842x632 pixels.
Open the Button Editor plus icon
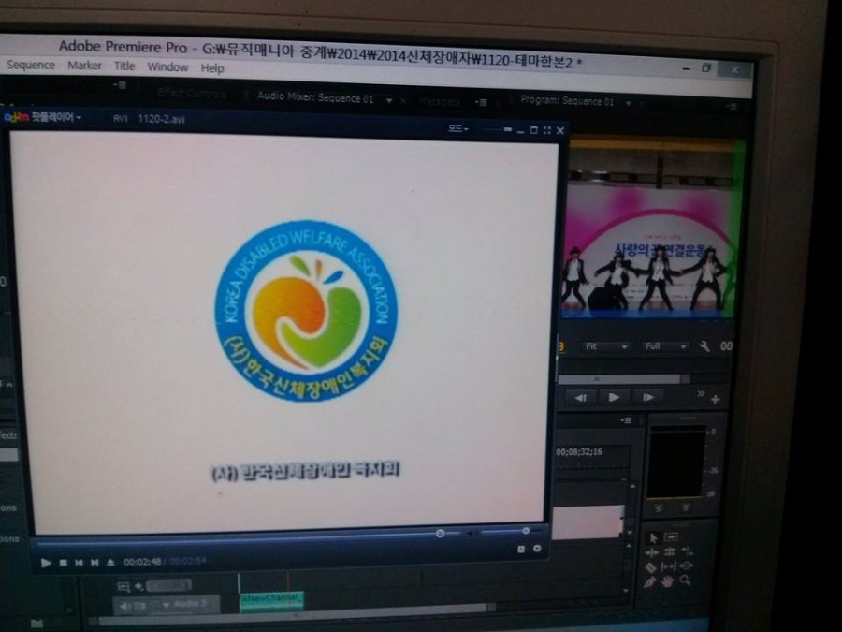coord(716,399)
